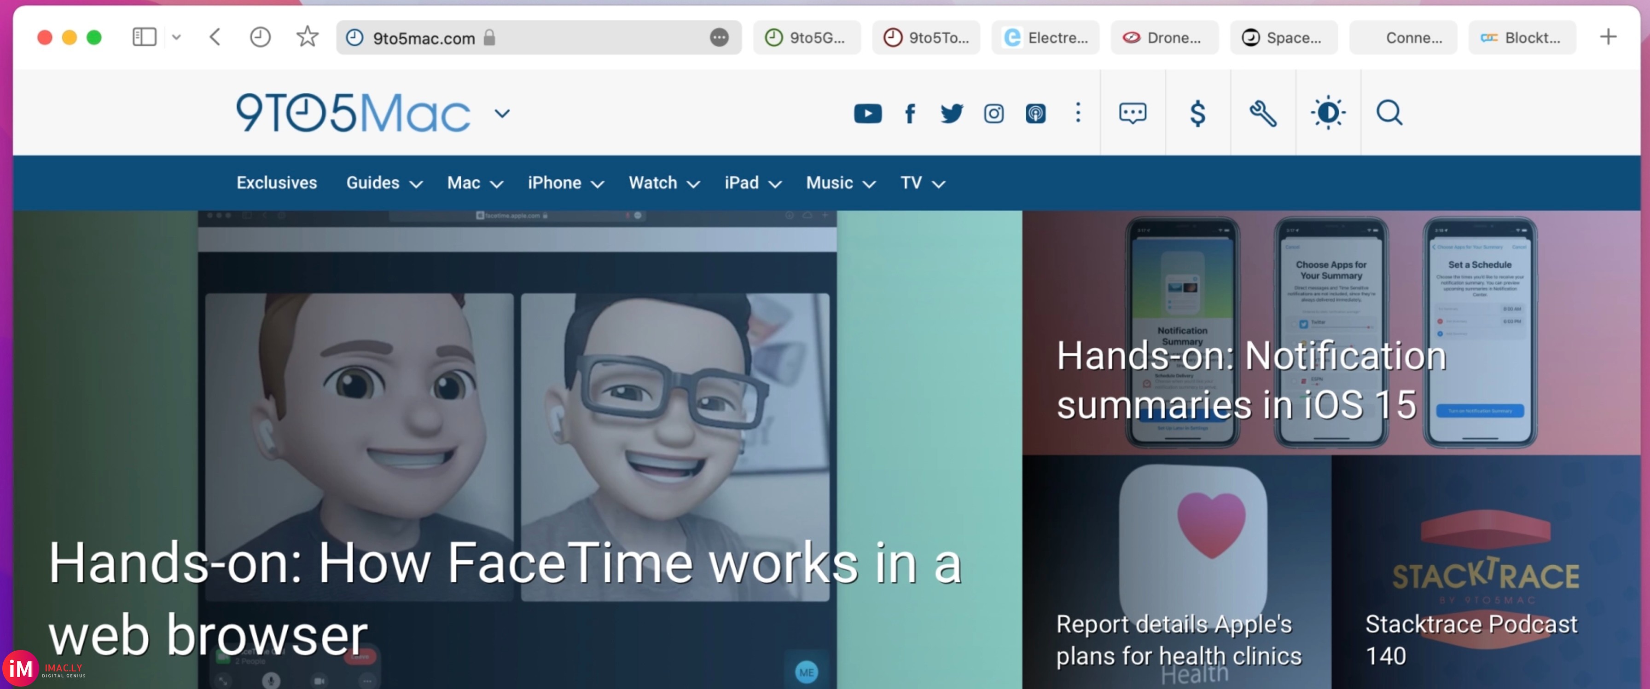1650x689 pixels.
Task: Switch to the Space Explored tab
Action: click(x=1283, y=38)
